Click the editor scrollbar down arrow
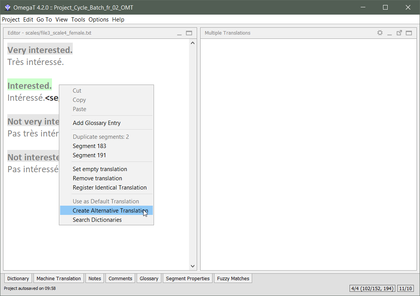The width and height of the screenshot is (420, 296). 192,266
